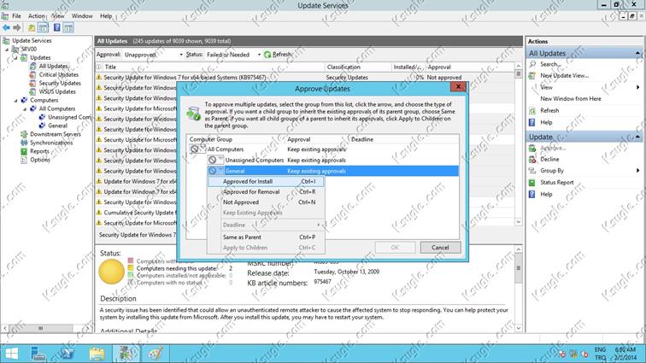Open the Approval filter dropdown
The width and height of the screenshot is (646, 363).
(x=180, y=55)
